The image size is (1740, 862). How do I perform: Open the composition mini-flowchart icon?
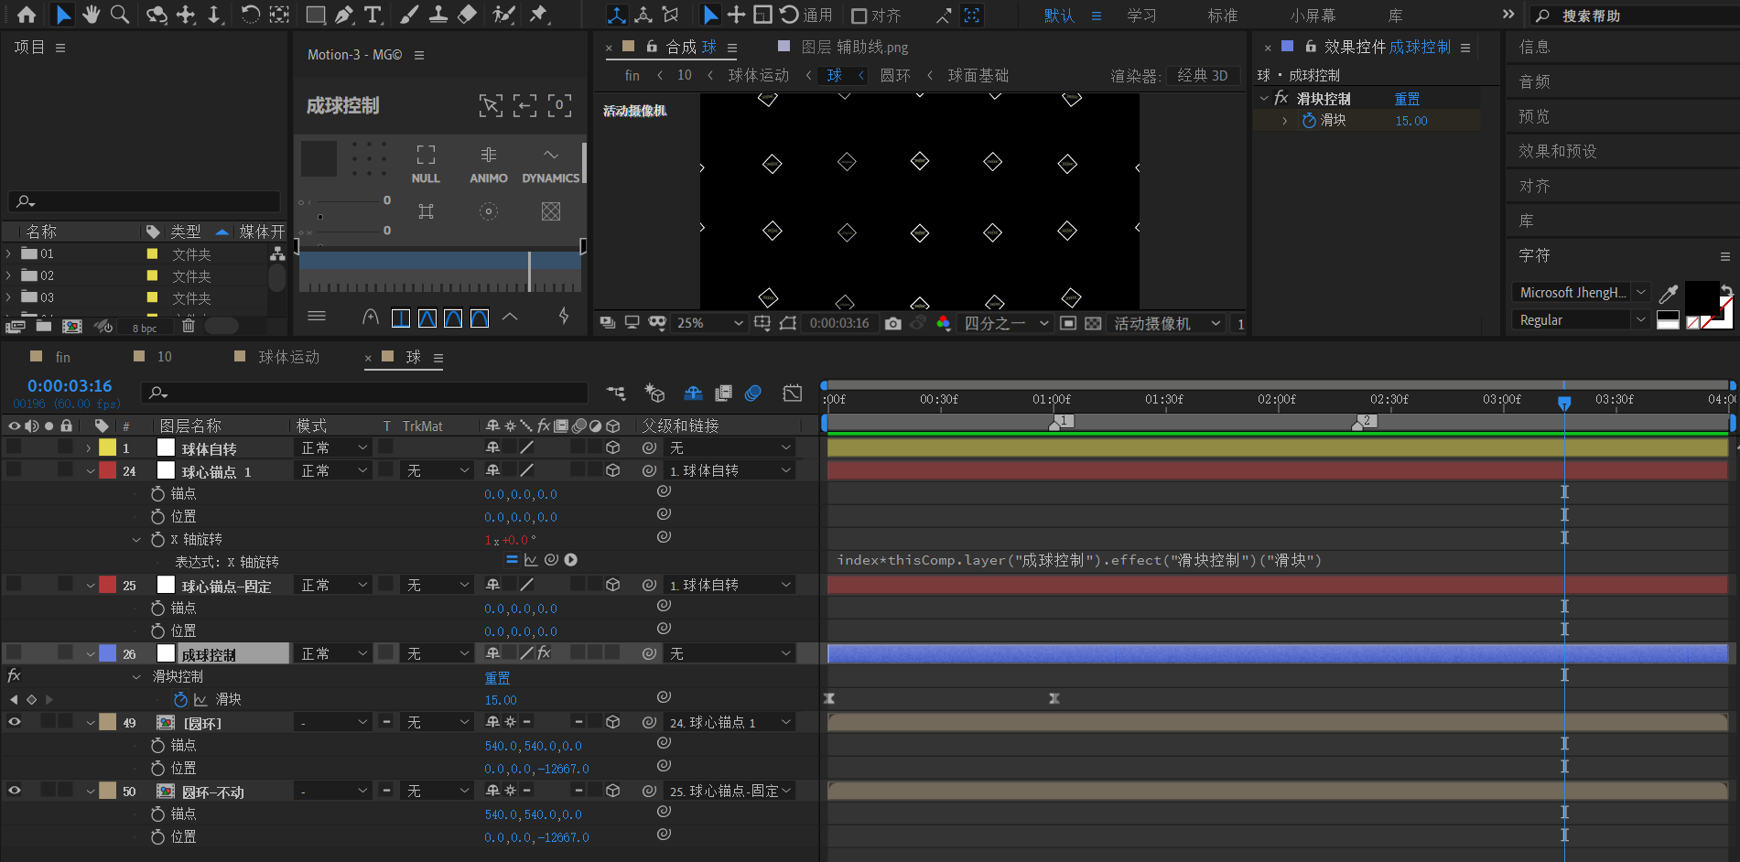pos(616,393)
